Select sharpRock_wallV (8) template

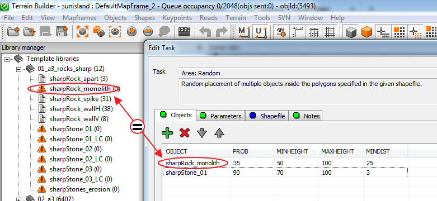pos(79,119)
